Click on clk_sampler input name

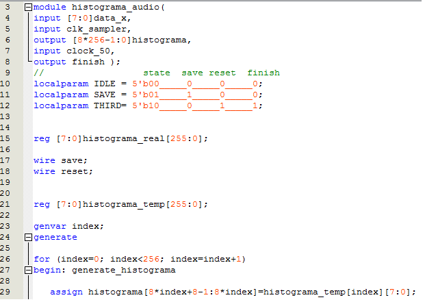pos(96,29)
